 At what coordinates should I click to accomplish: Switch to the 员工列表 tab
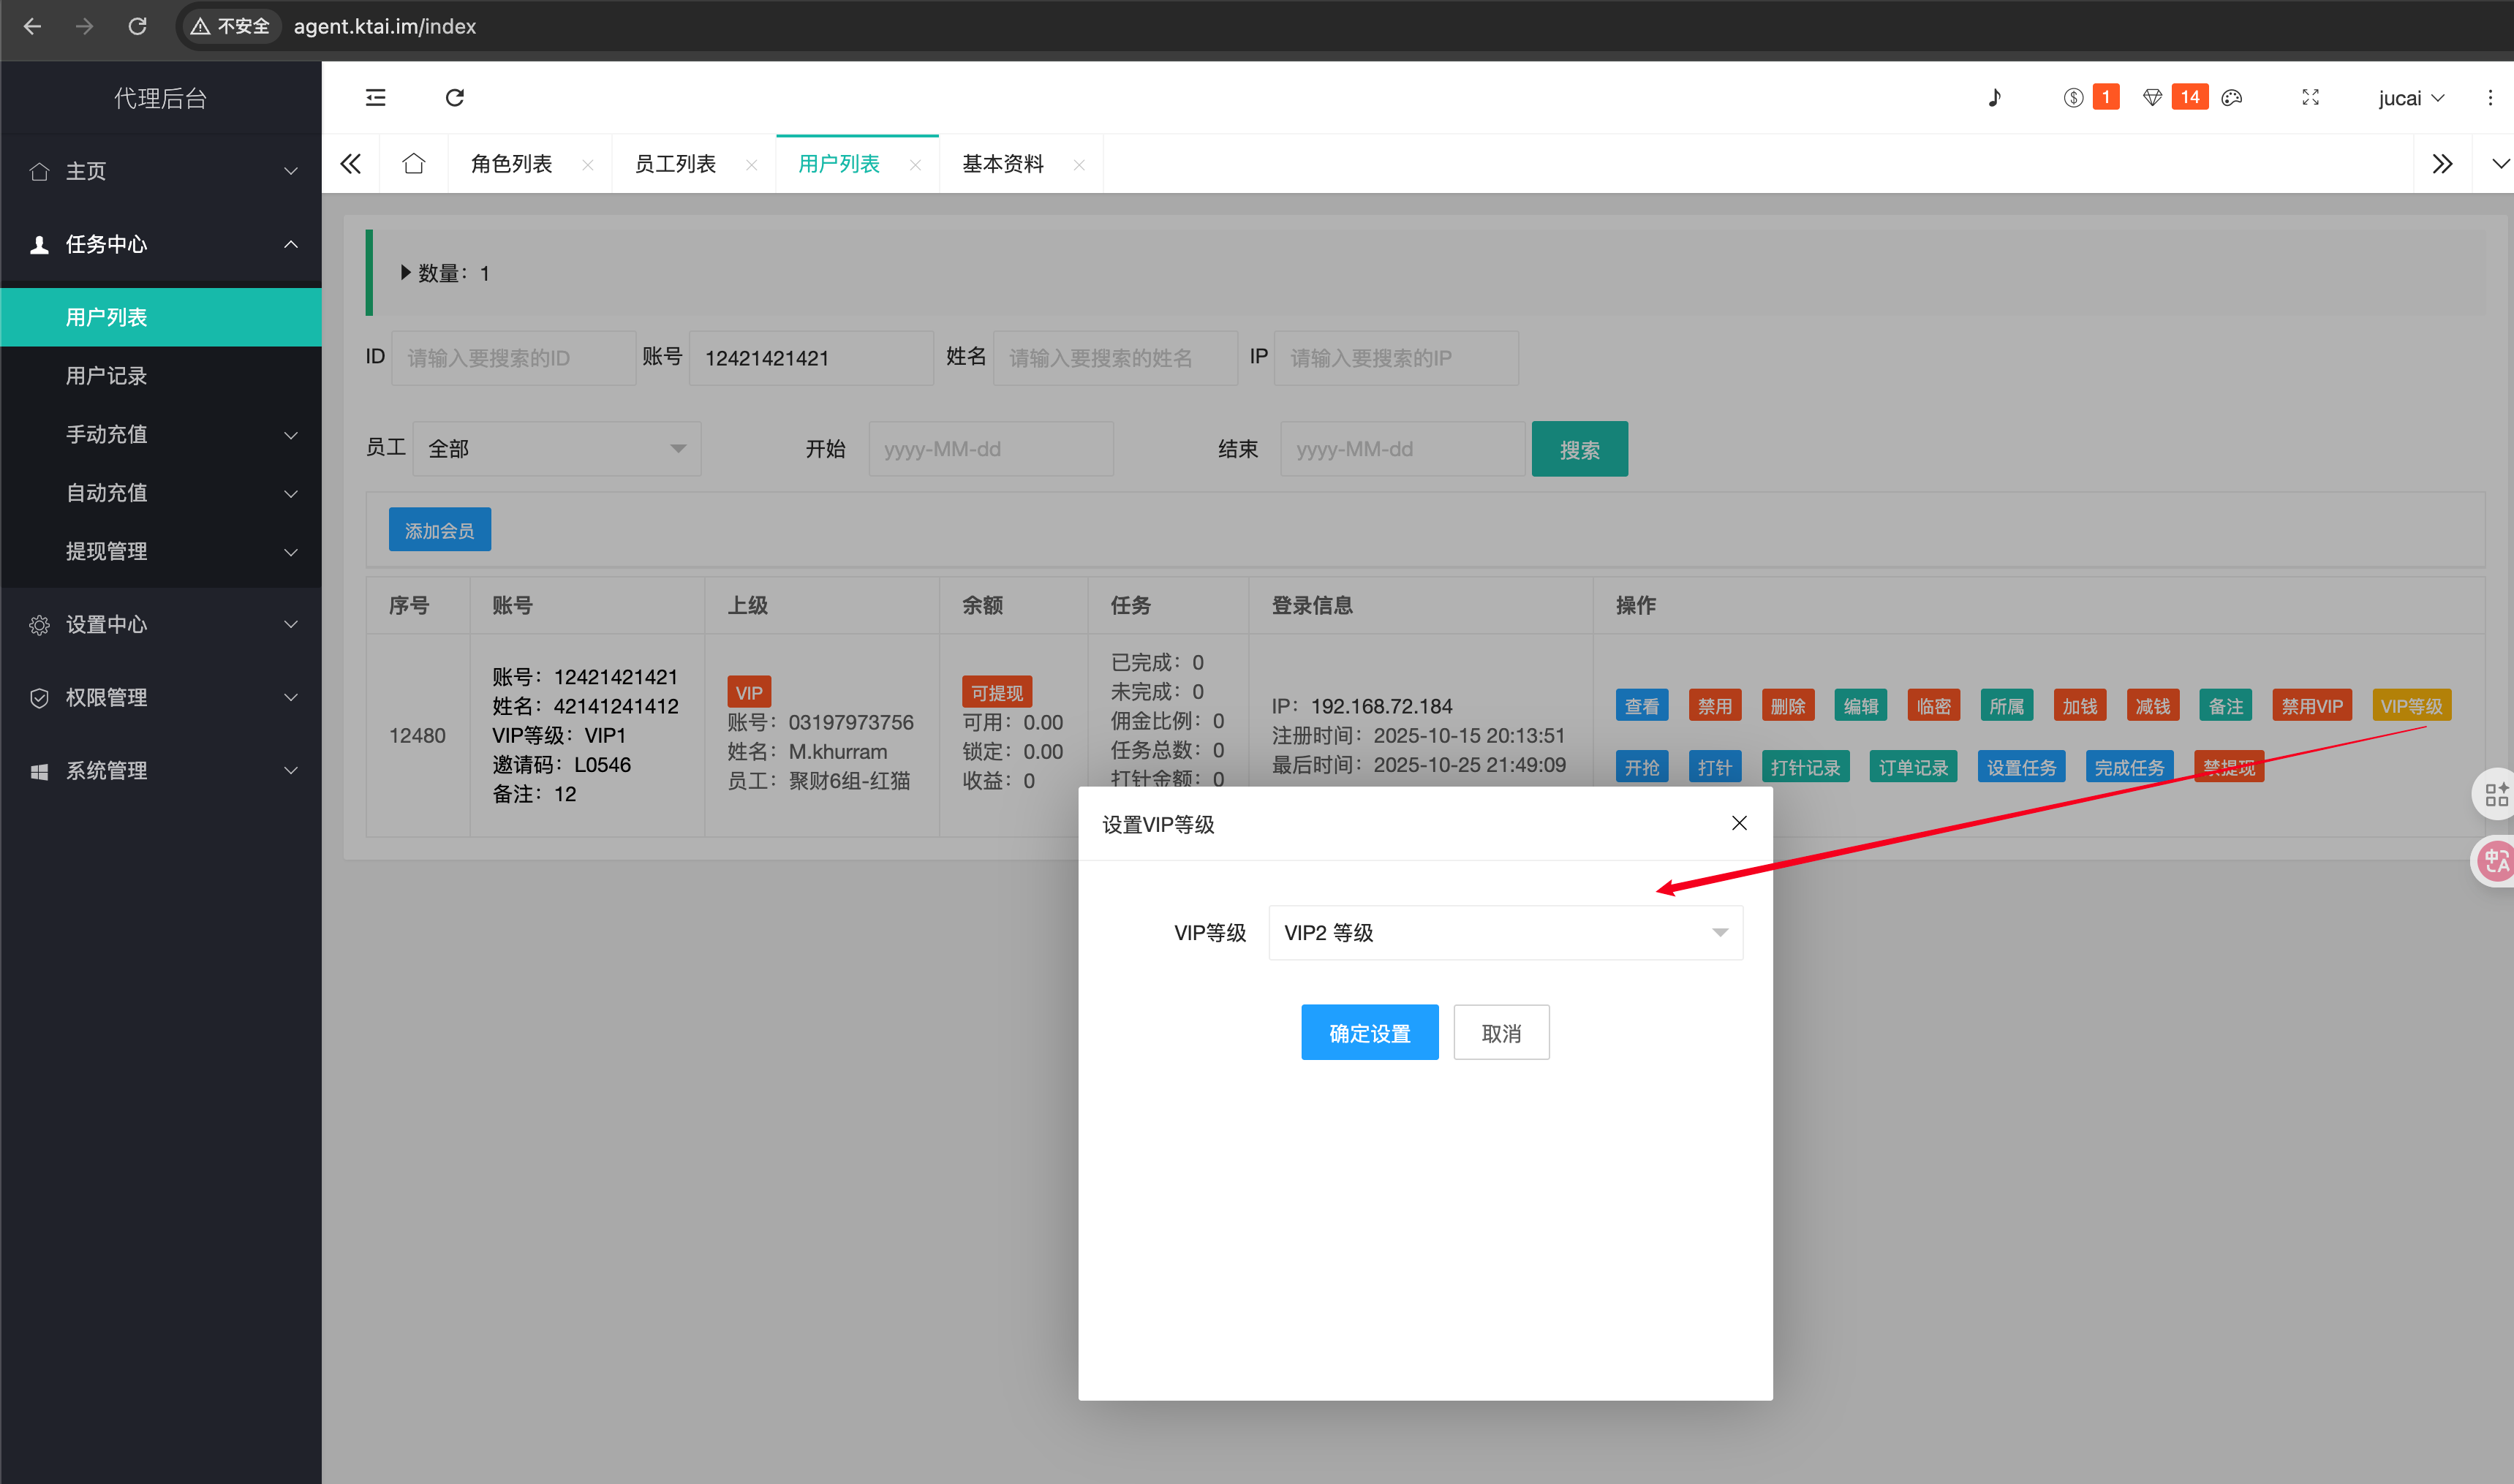pos(675,163)
